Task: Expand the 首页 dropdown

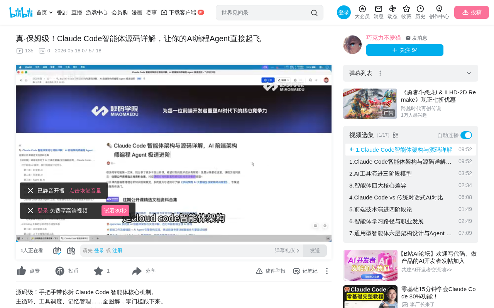Action: click(51, 13)
